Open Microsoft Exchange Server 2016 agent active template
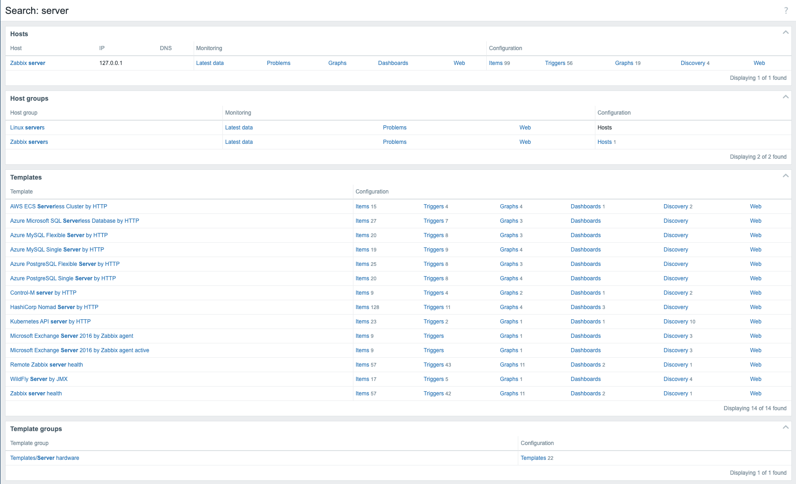This screenshot has width=796, height=484. [80, 350]
